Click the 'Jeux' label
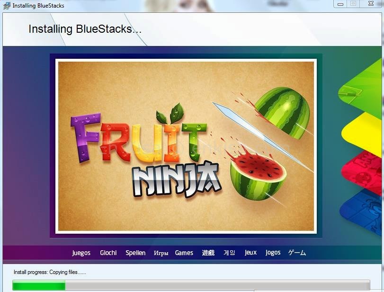The image size is (384, 292). click(250, 253)
